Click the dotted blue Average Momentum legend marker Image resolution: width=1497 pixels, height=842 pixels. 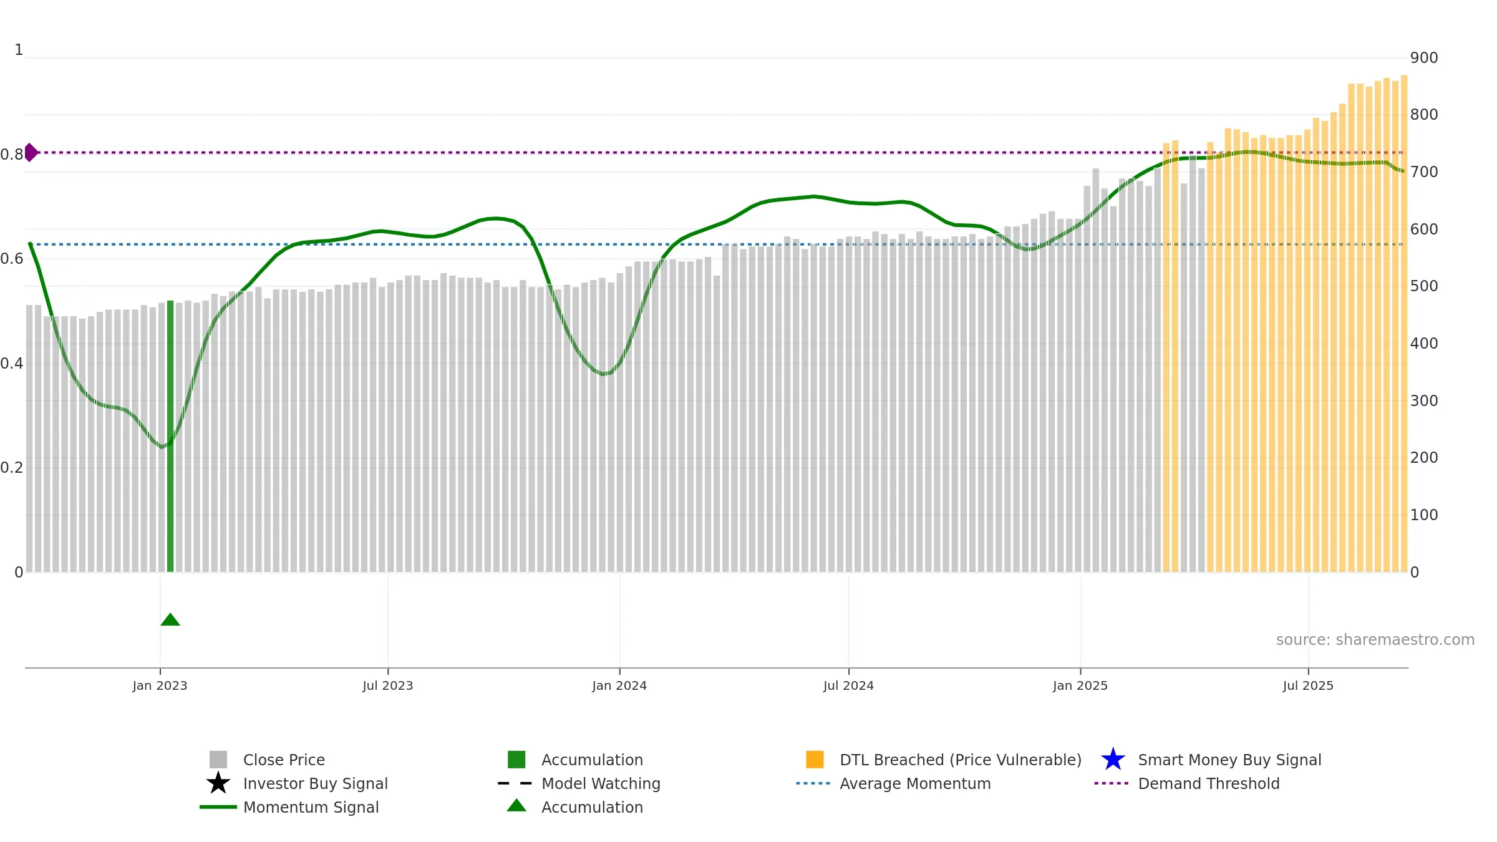(x=813, y=783)
